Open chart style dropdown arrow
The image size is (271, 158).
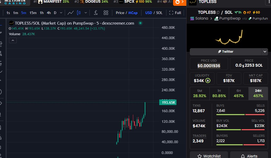tap(86, 13)
